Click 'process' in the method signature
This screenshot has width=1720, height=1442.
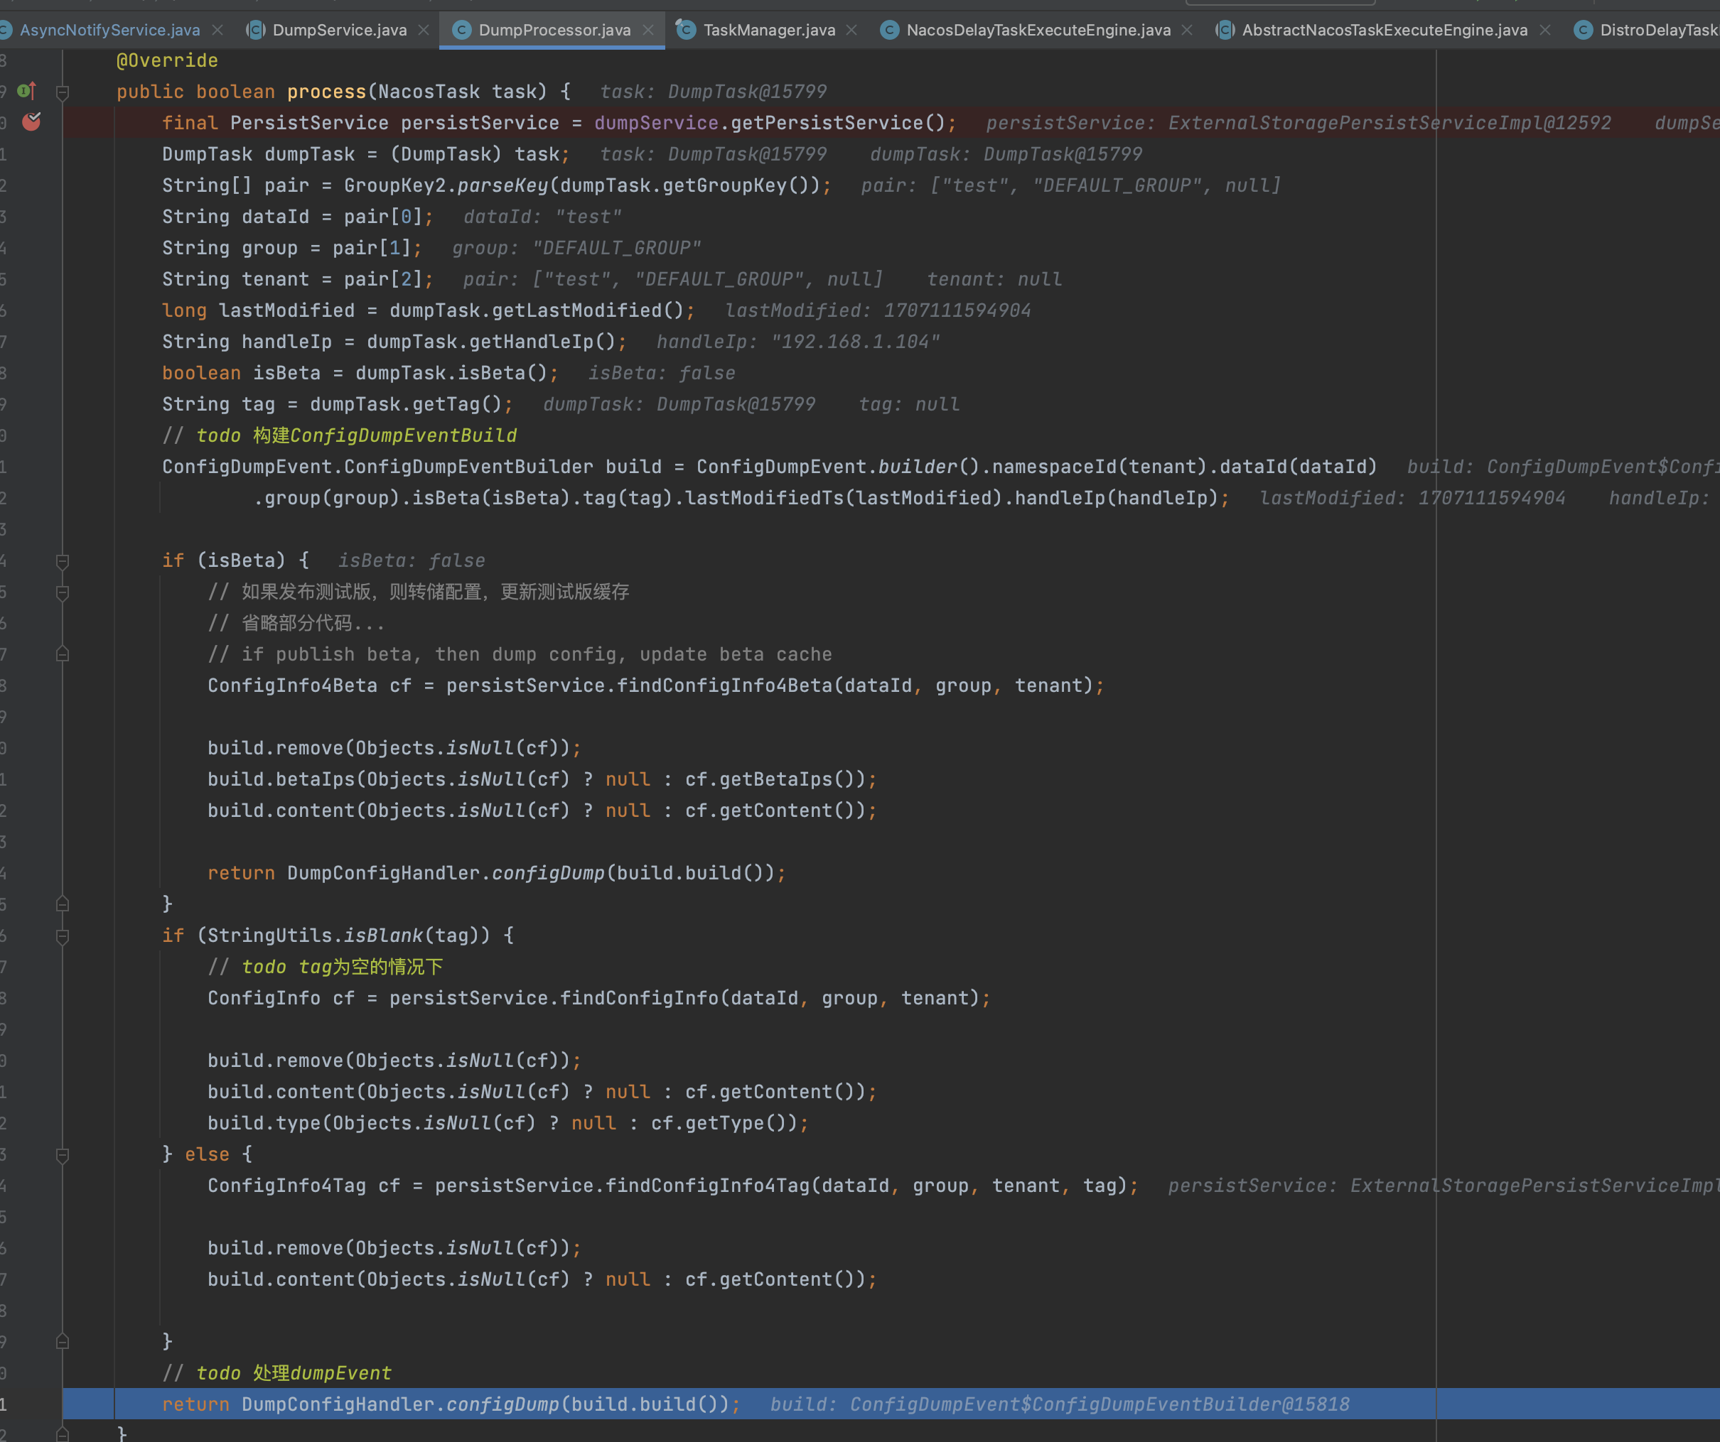coord(326,92)
